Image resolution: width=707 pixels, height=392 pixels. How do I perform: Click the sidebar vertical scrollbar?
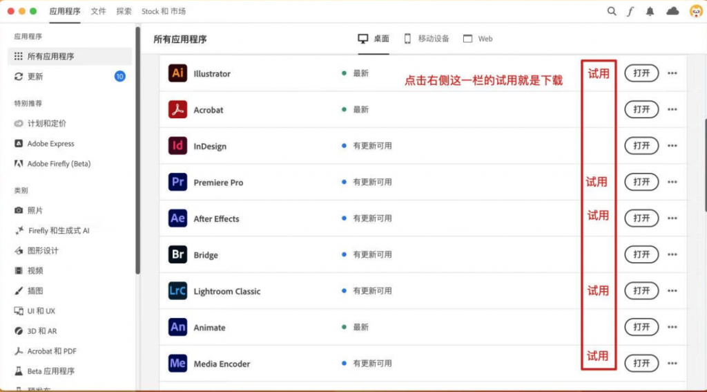coord(138,151)
